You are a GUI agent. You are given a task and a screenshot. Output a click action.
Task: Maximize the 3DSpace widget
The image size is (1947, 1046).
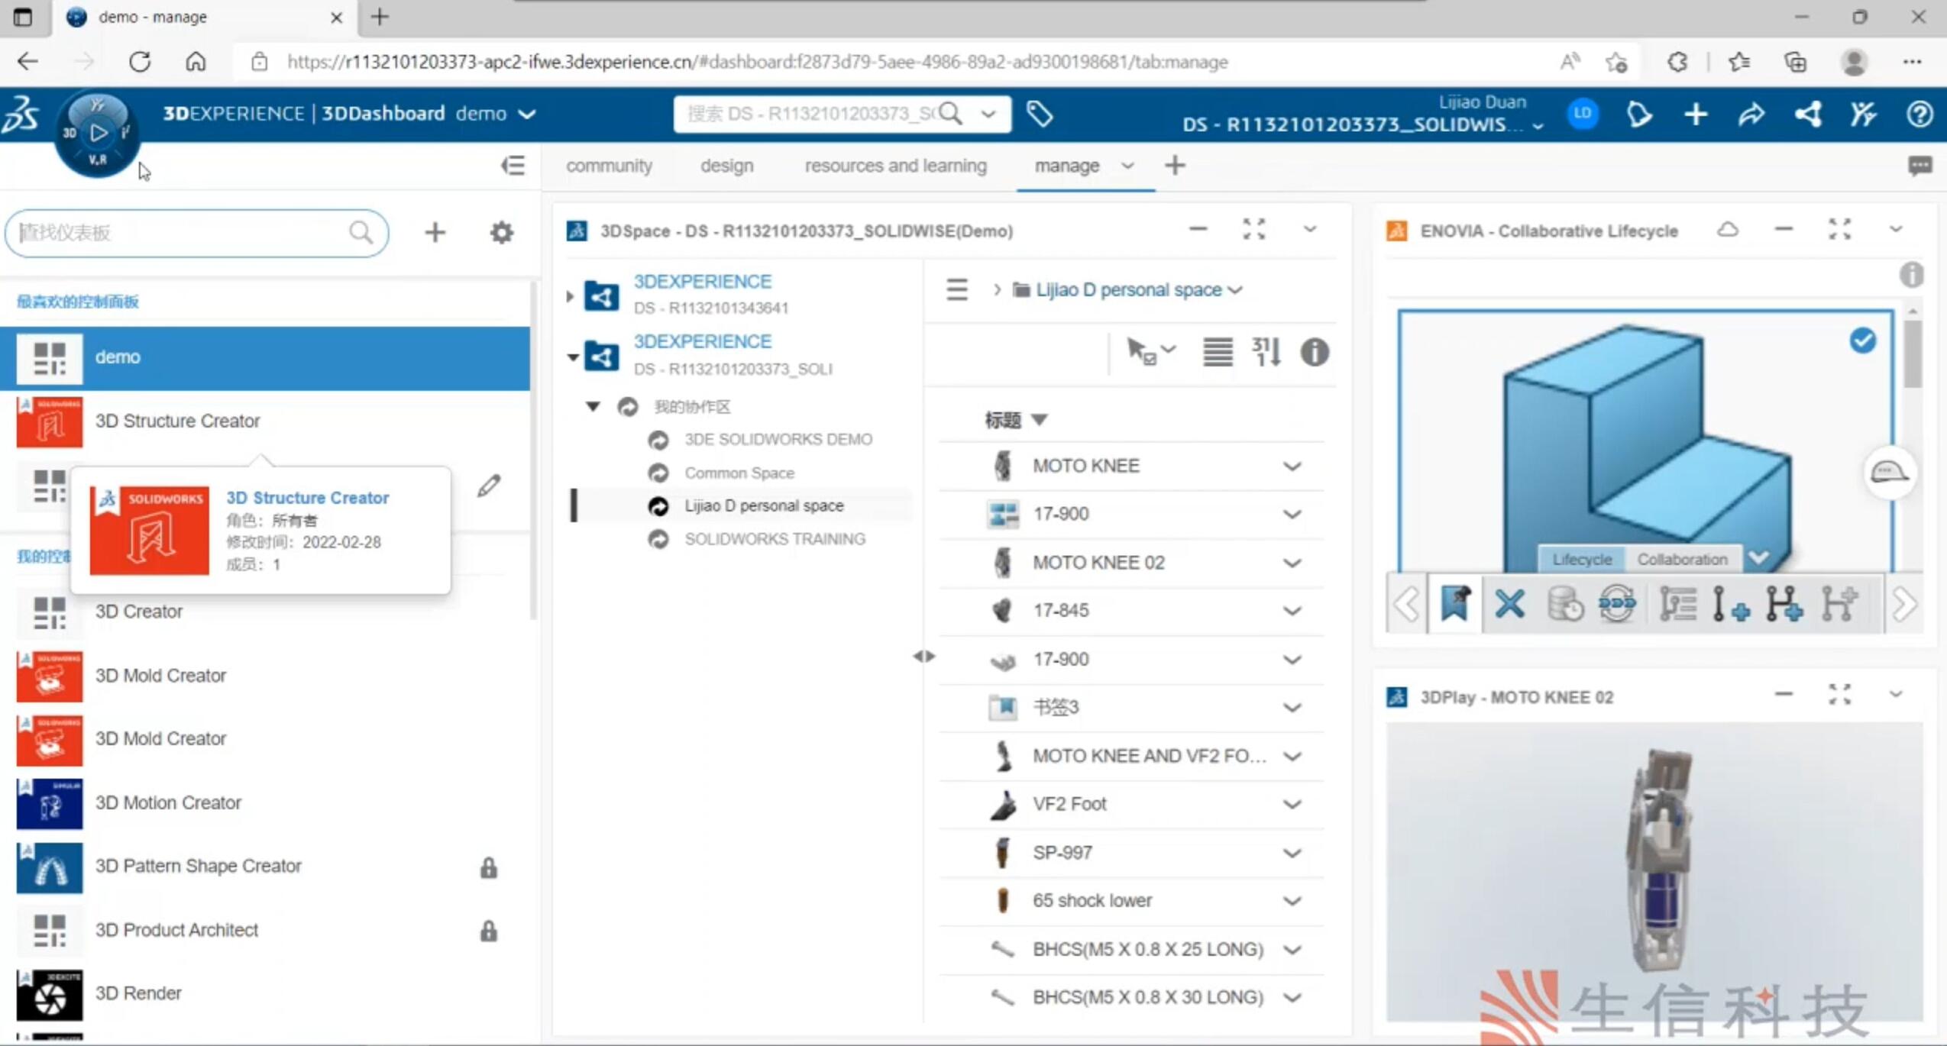pos(1253,229)
